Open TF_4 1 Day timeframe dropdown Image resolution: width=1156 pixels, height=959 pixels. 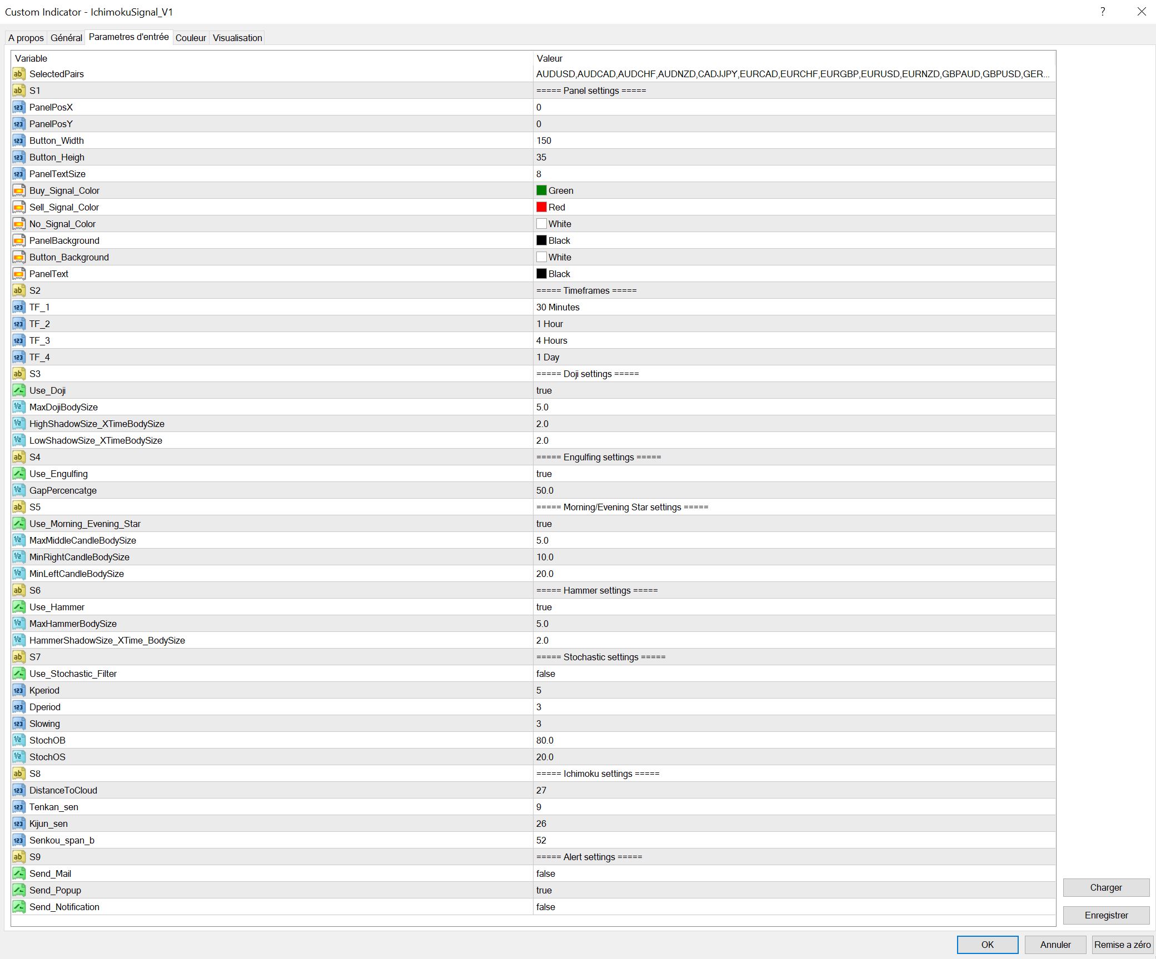click(x=548, y=357)
